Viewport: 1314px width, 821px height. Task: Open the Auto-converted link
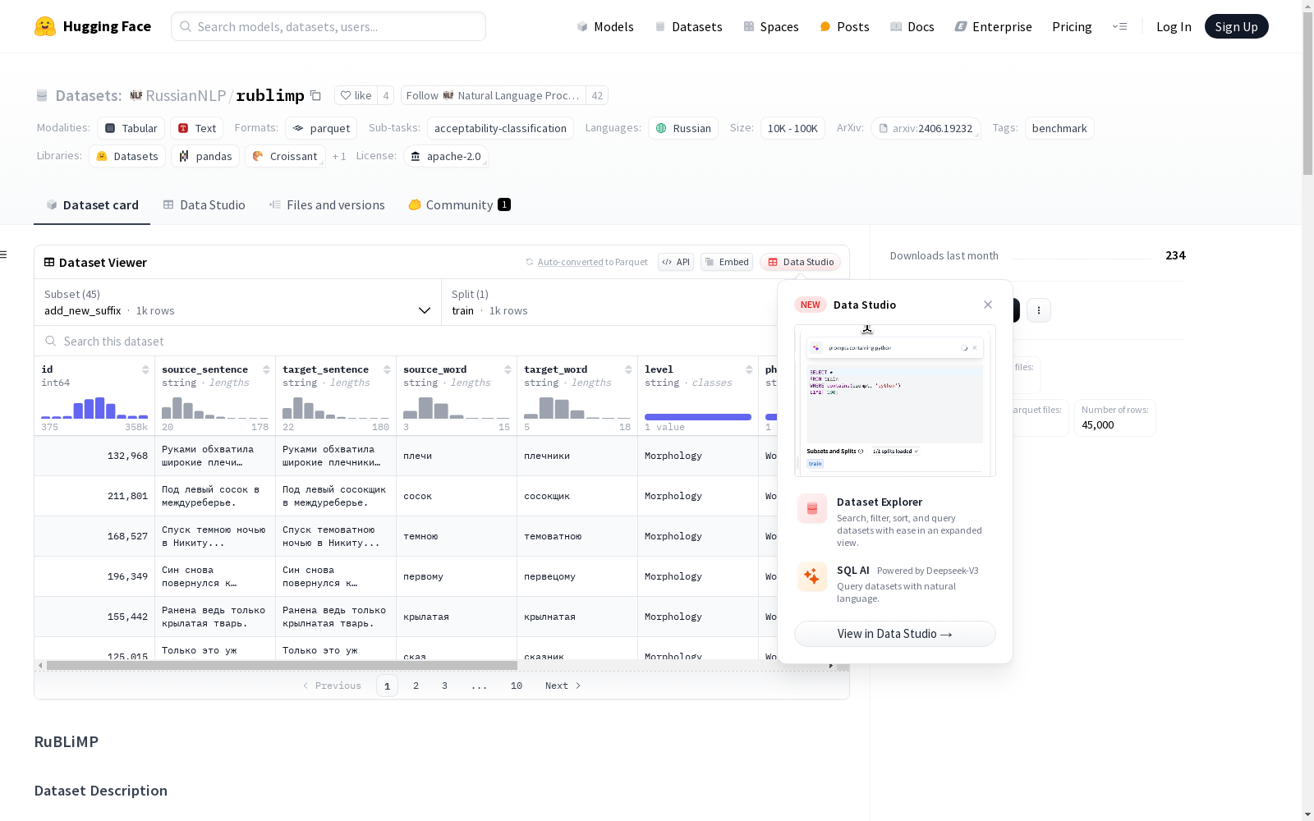click(x=570, y=262)
